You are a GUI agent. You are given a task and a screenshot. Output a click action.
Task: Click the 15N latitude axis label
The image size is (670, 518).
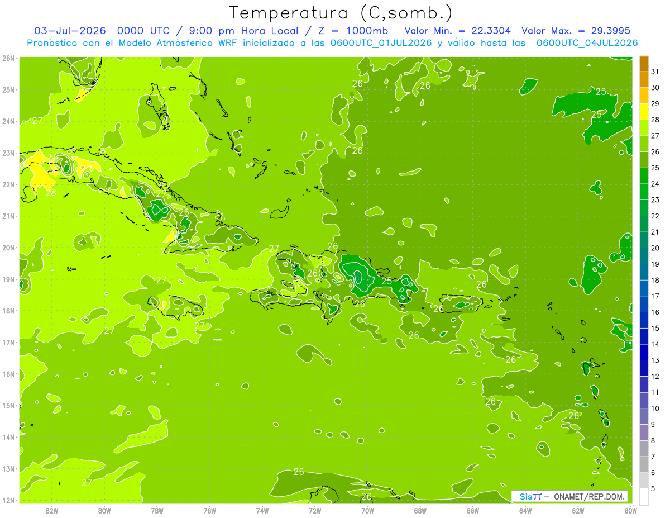[9, 406]
